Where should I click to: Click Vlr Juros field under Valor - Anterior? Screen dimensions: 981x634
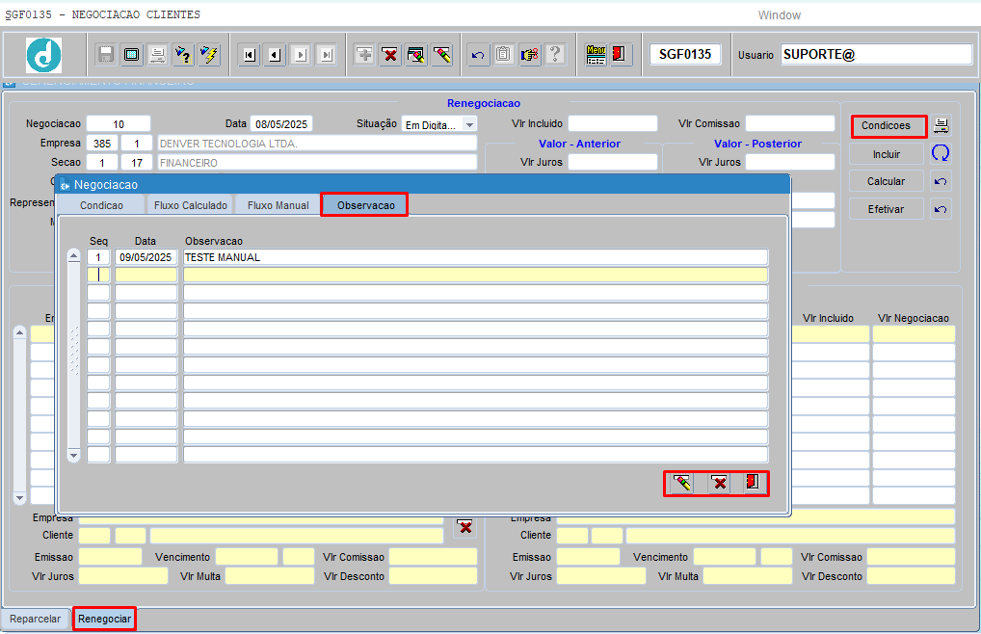[x=613, y=162]
